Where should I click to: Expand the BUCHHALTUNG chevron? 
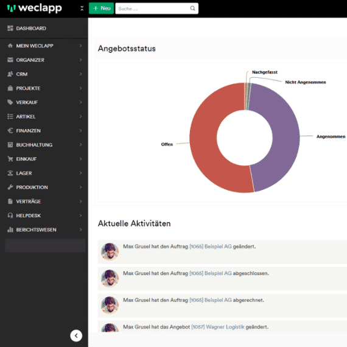point(80,145)
